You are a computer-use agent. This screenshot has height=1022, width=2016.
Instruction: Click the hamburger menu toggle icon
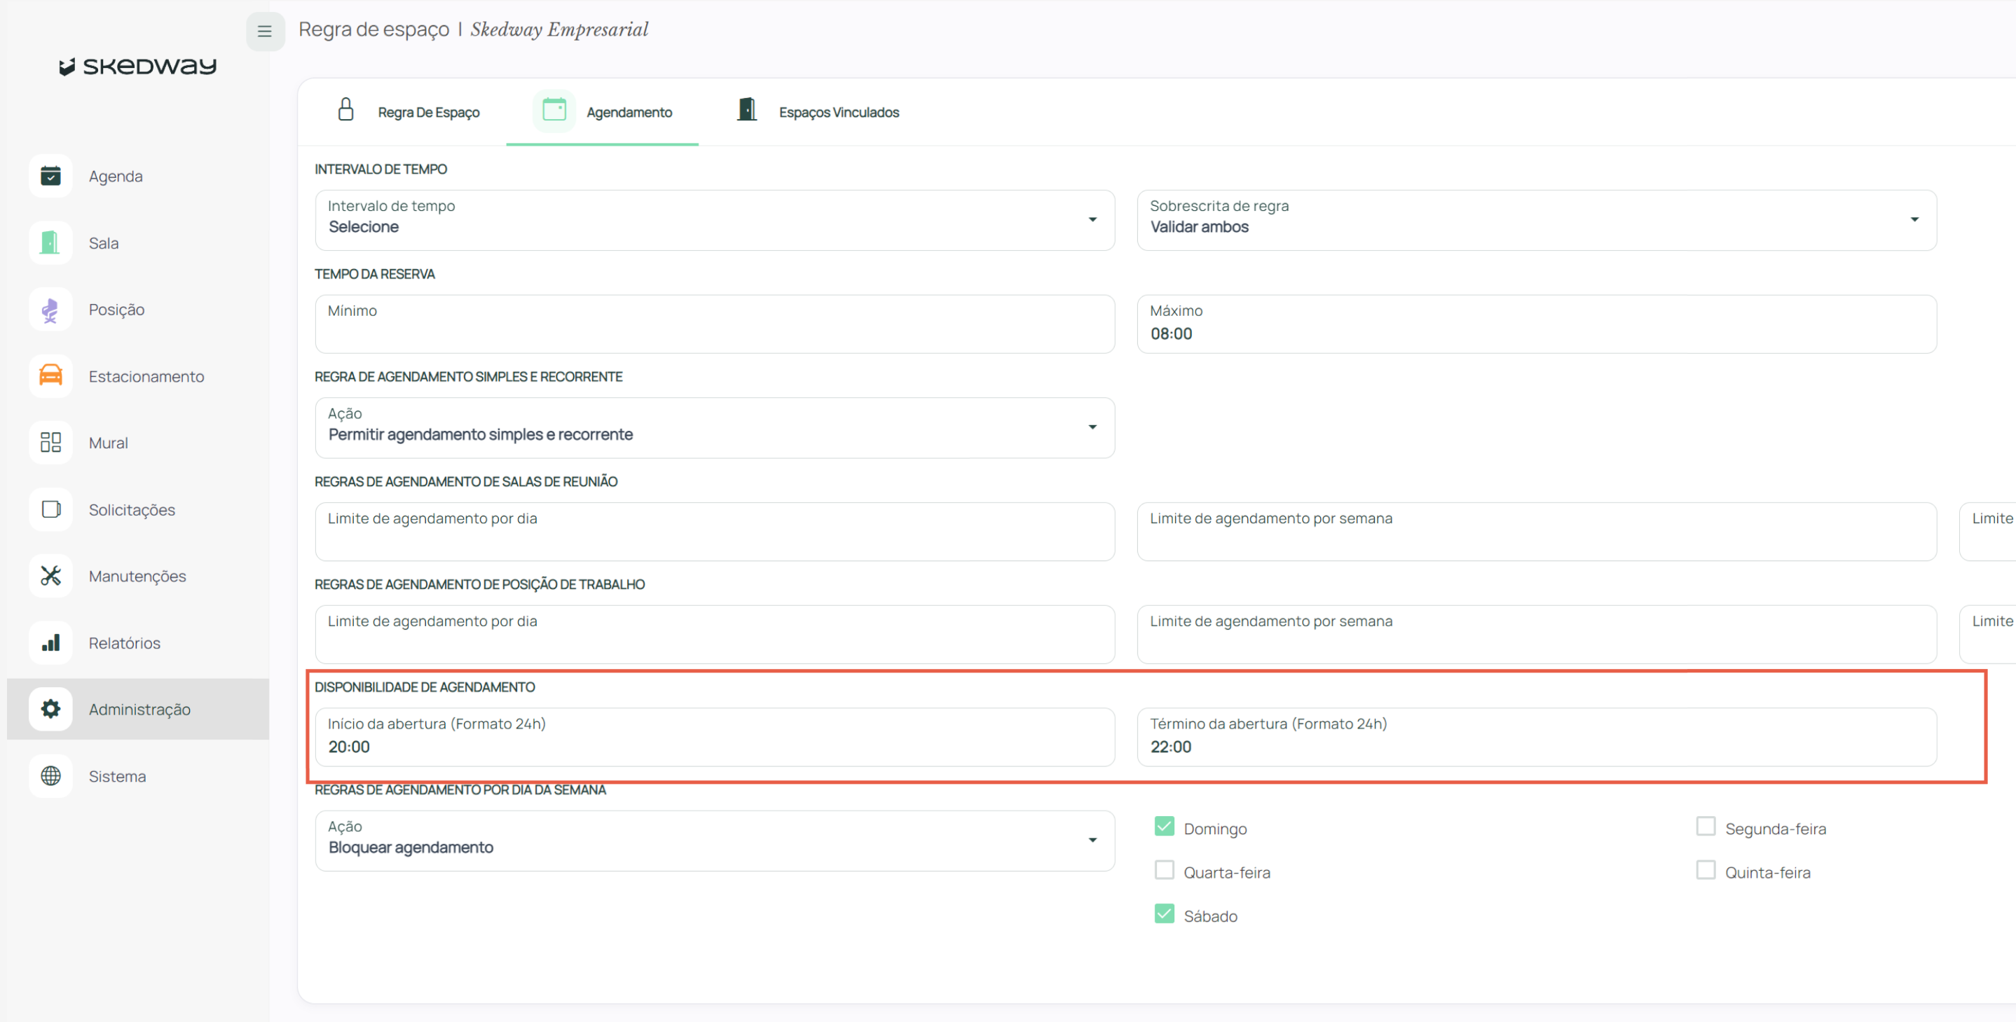click(x=264, y=32)
